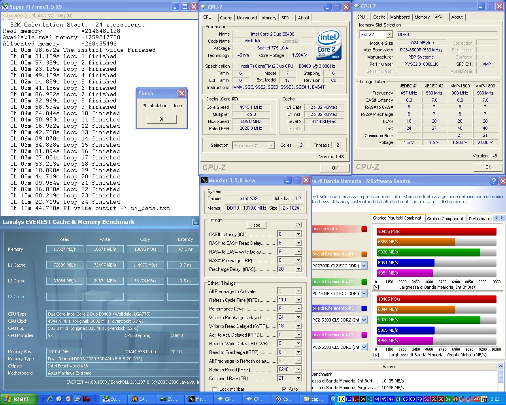Click the Part Number field PVS32G1800LLK
The width and height of the screenshot is (506, 405).
[x=421, y=64]
